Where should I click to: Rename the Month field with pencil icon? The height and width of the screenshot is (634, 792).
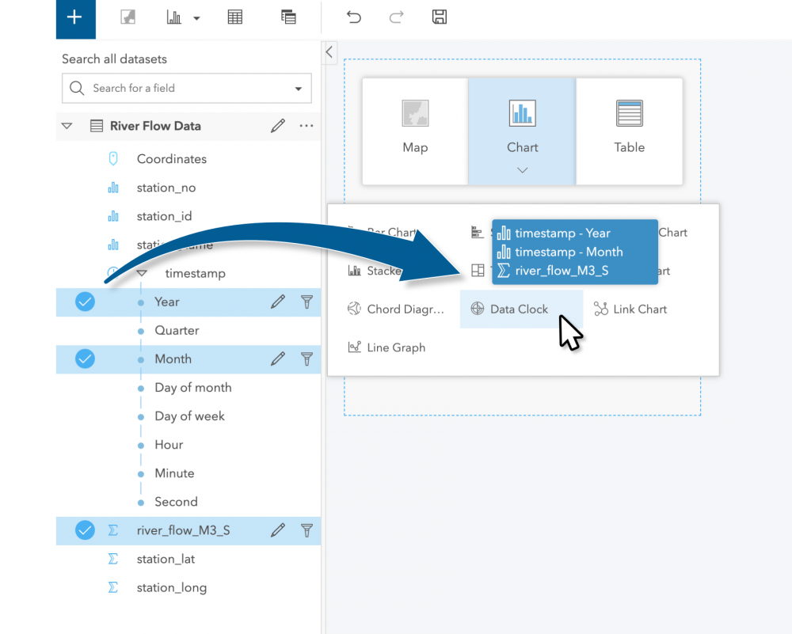tap(278, 359)
